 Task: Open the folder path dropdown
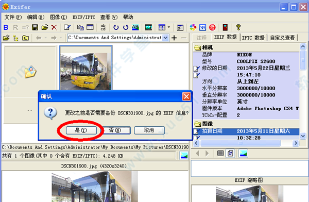pyautogui.click(x=165, y=38)
